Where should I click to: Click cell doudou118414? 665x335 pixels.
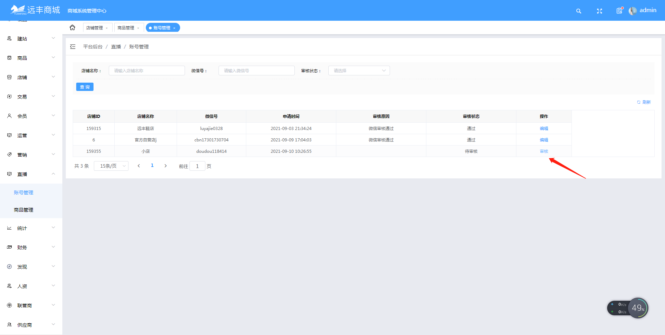click(x=211, y=151)
